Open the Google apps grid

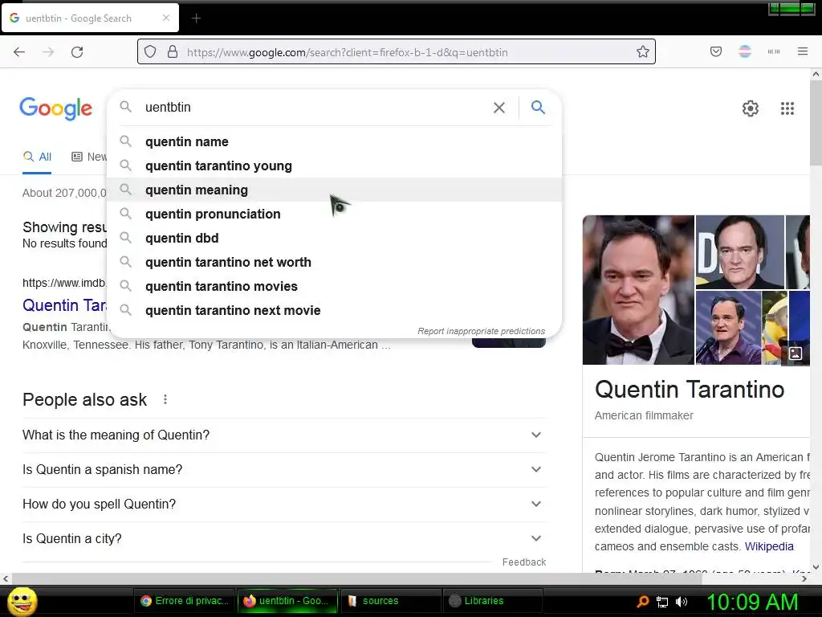(x=787, y=108)
